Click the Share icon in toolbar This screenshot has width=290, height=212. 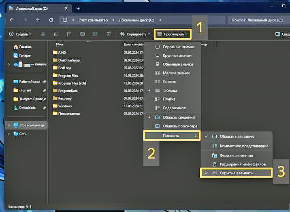click(x=95, y=34)
